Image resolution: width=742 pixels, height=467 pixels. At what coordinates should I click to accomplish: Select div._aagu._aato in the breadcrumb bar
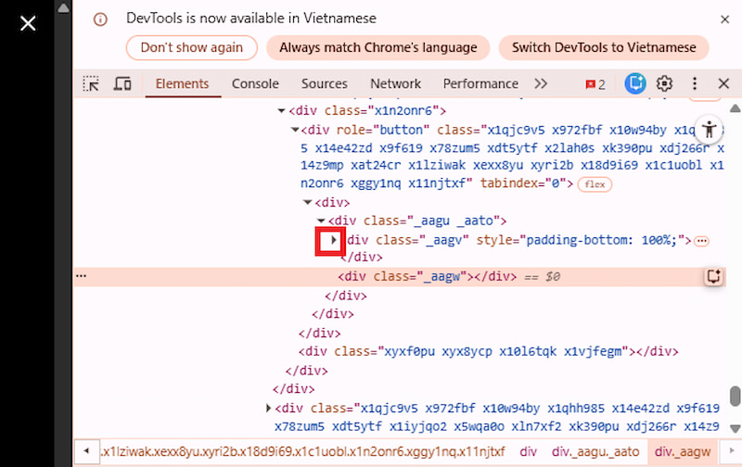point(595,451)
